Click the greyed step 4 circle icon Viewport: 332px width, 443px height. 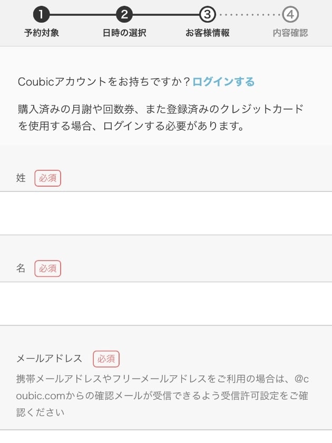(x=290, y=14)
